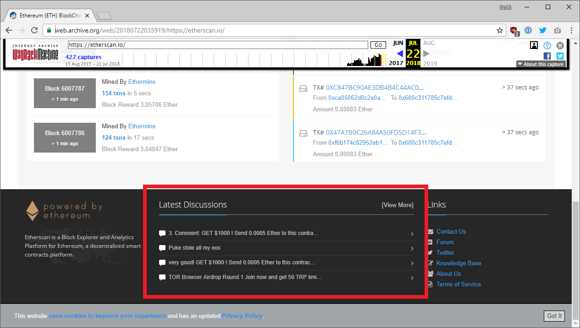The width and height of the screenshot is (580, 328).
Task: Open the 154 txns link
Action: (114, 93)
